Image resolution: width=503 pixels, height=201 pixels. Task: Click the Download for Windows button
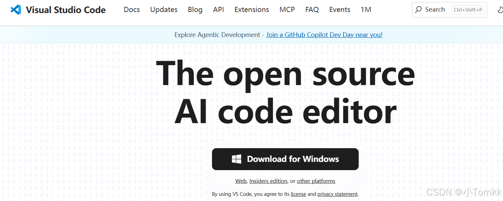point(285,159)
